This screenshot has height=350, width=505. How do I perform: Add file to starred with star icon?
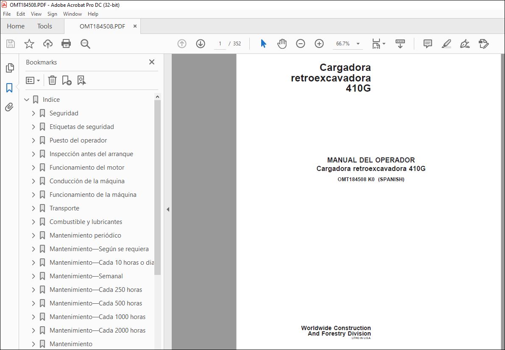(29, 44)
